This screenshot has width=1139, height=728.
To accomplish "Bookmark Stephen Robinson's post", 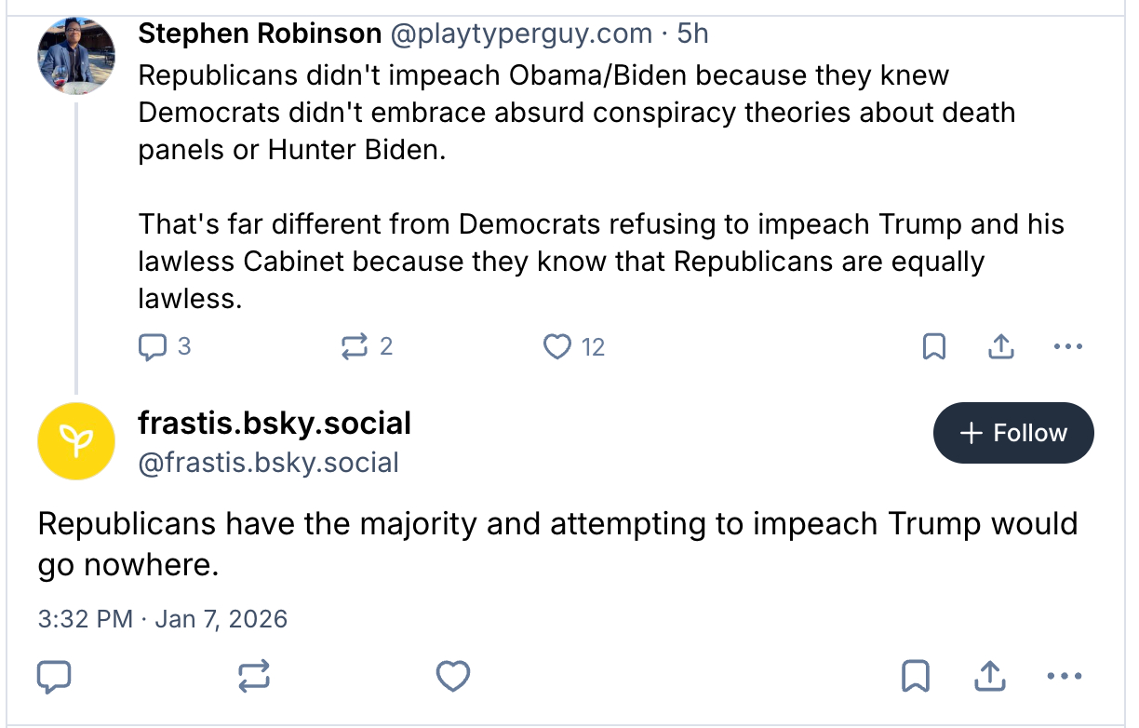I will [933, 347].
